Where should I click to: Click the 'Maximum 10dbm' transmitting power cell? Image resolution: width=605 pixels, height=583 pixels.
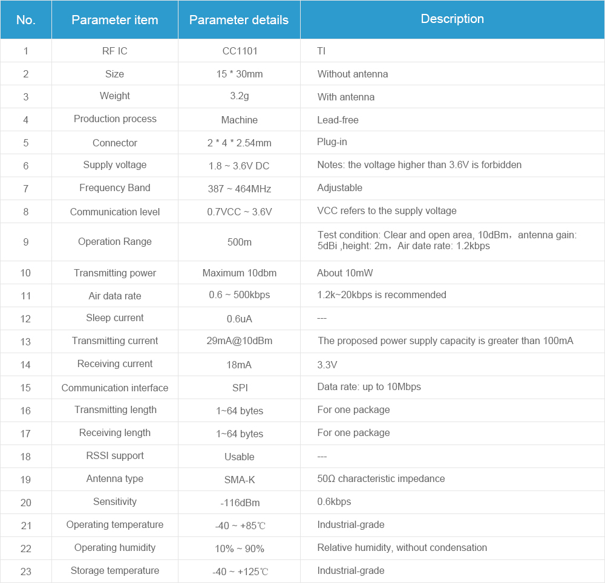coord(240,273)
